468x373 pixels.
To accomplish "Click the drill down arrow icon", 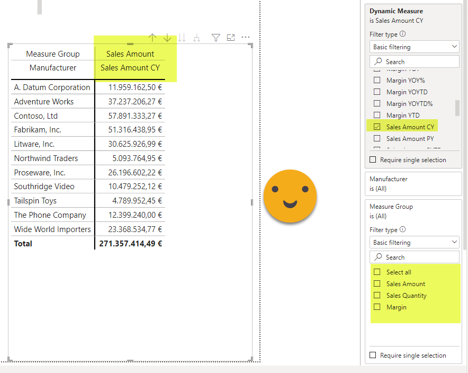I will (167, 38).
